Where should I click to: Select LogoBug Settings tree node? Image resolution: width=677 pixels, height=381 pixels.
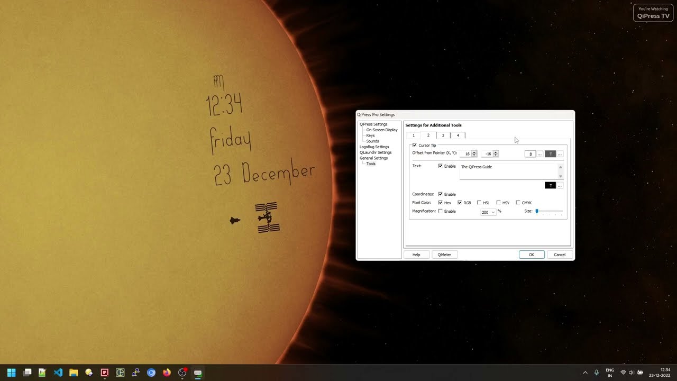pyautogui.click(x=374, y=147)
